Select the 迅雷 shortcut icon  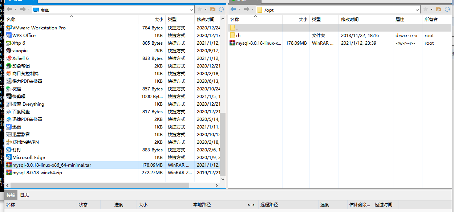tap(9, 127)
